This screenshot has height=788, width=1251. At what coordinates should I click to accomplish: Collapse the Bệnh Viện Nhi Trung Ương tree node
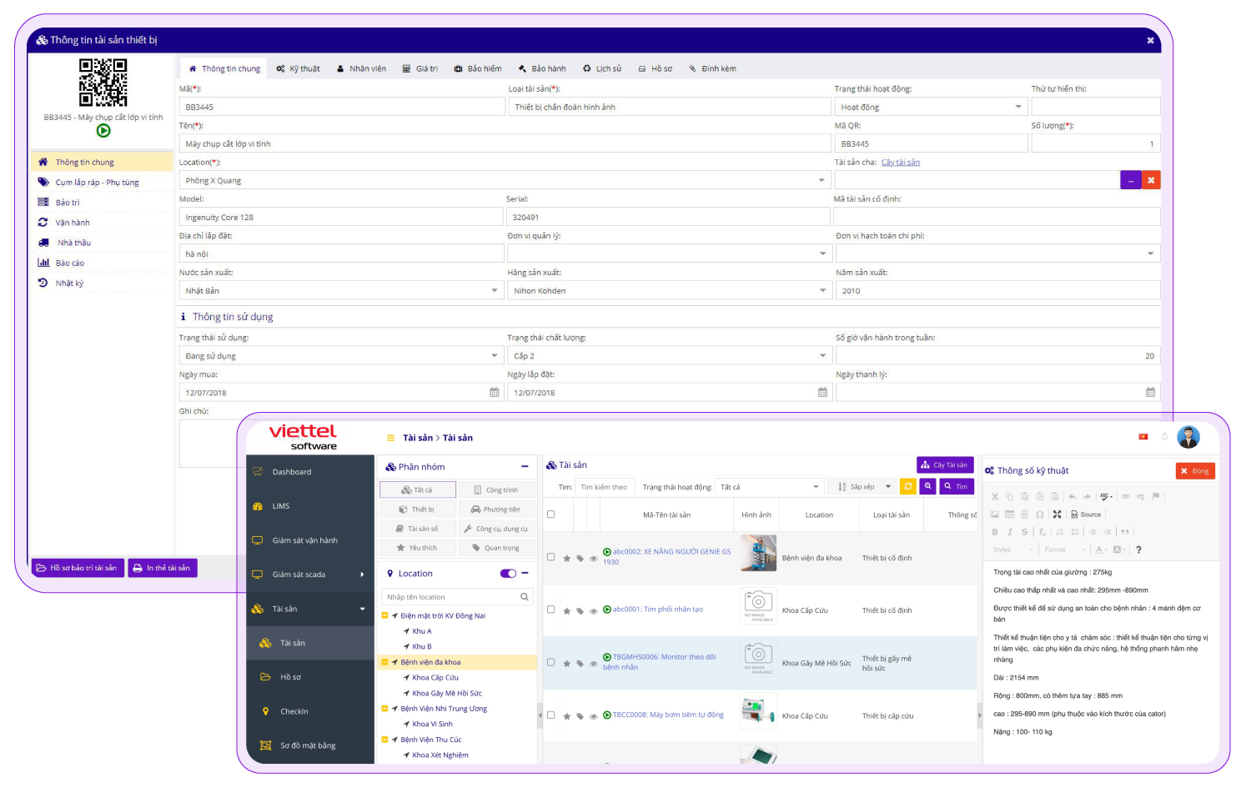coord(384,709)
